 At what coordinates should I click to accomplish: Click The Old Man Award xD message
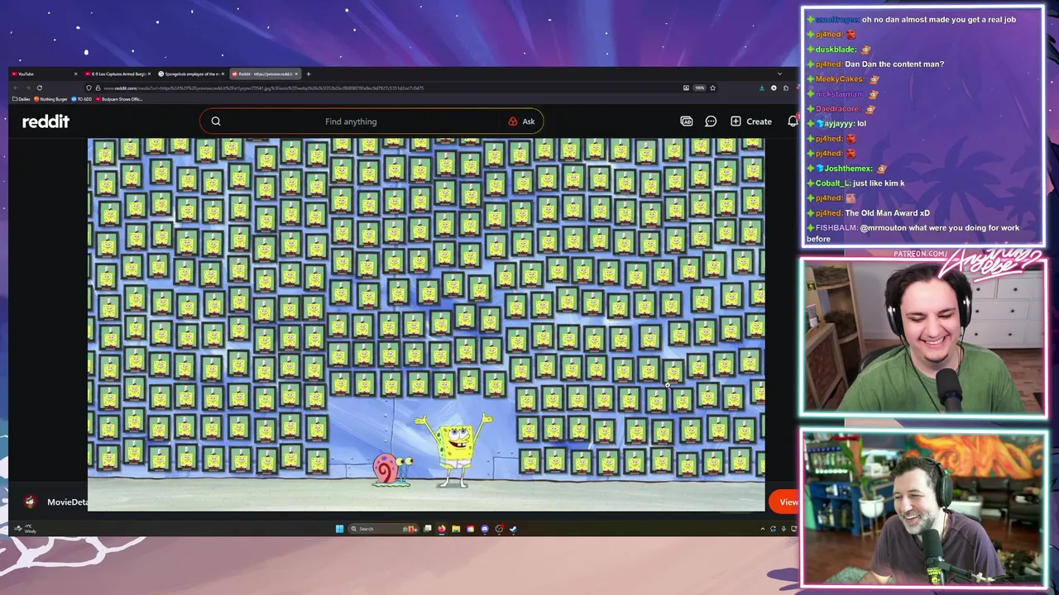click(869, 213)
